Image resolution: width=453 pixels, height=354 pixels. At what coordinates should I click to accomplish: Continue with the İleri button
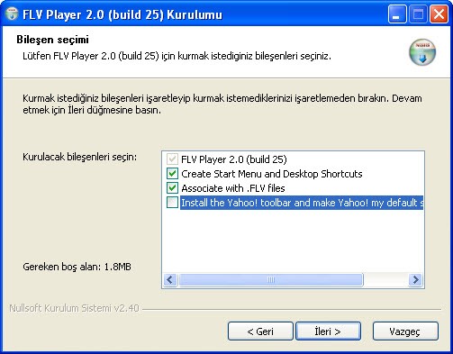pyautogui.click(x=328, y=331)
